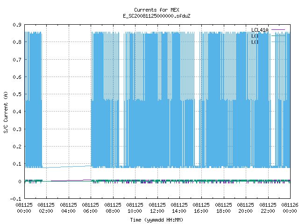Click the y-axis tick label '0.2'
Screen dimensions: 299x224
[x=17, y=147]
